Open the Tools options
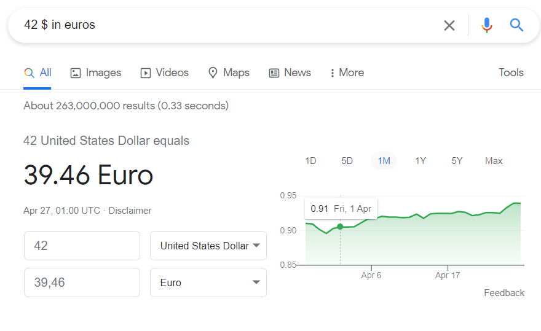This screenshot has width=541, height=331. [510, 72]
